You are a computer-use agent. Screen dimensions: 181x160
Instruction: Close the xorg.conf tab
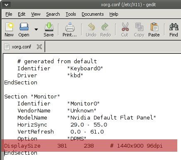click(x=39, y=47)
